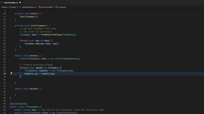
Task: Click 'FindObjectsOfType<Tilemap>()' on line 17
Action: [x=58, y=35]
